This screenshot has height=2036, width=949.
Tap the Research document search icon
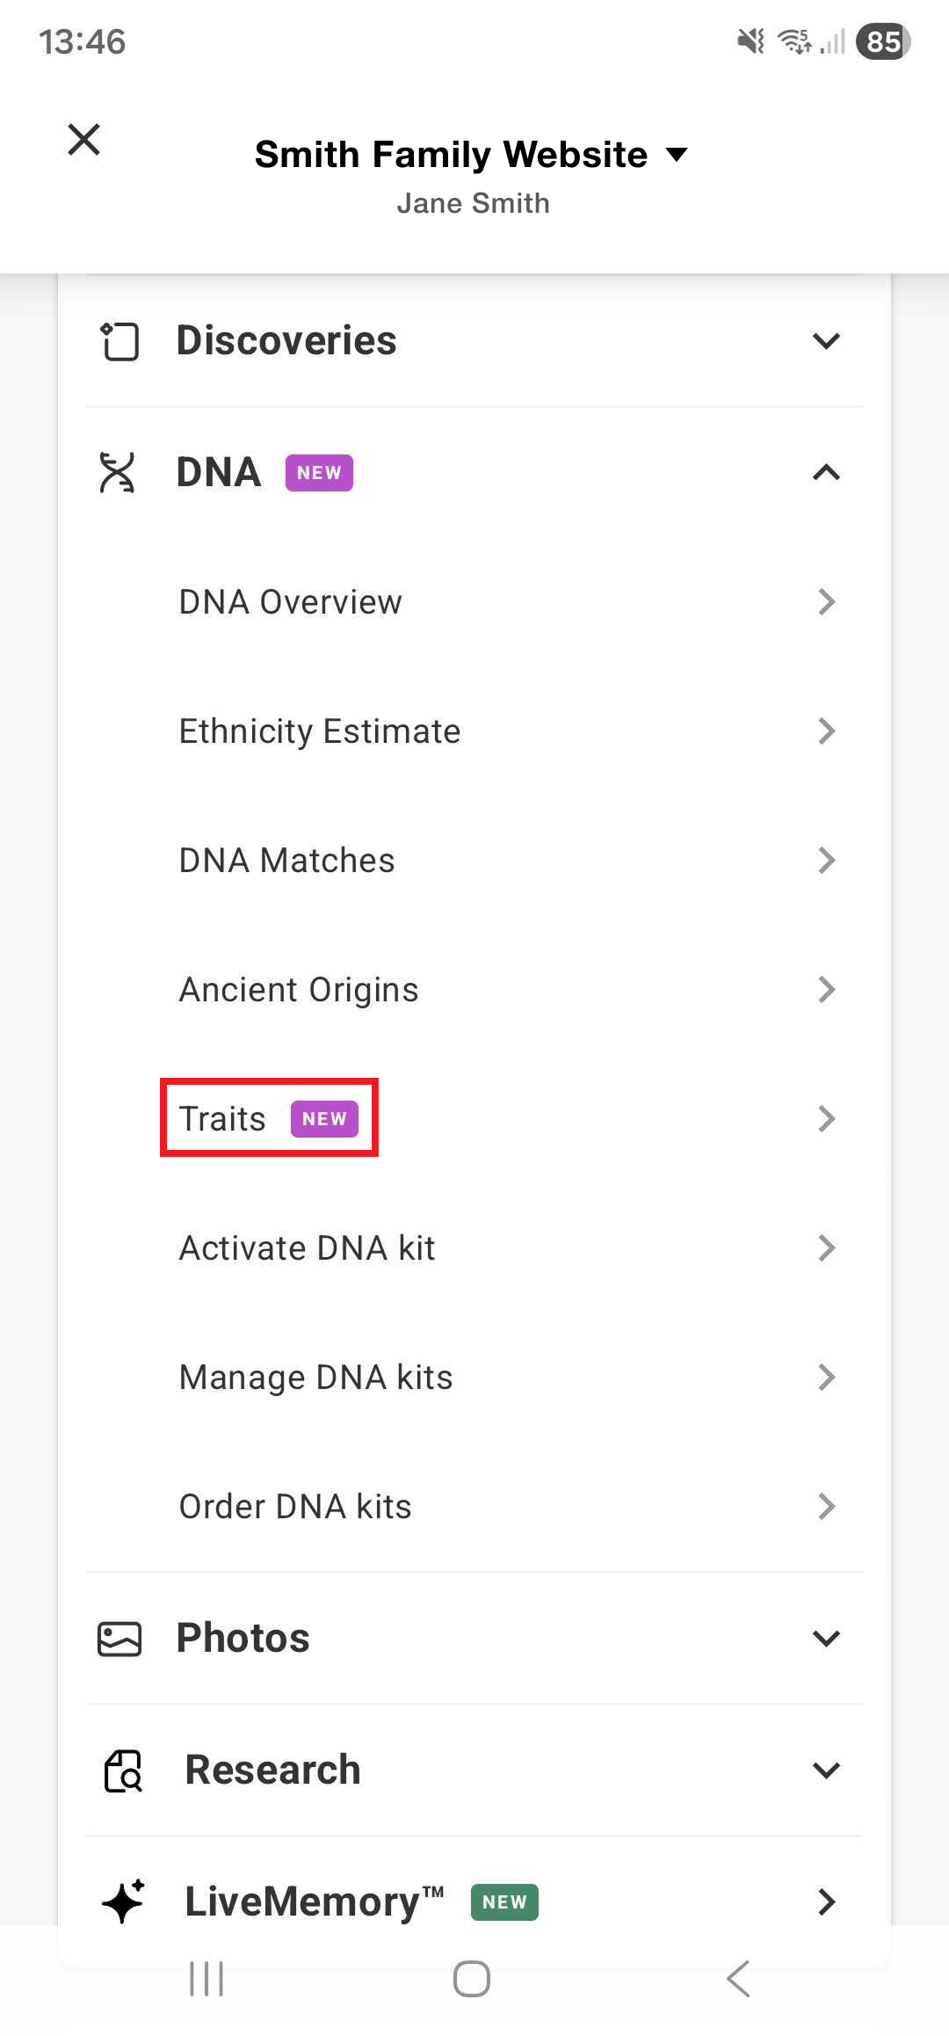tap(123, 1771)
